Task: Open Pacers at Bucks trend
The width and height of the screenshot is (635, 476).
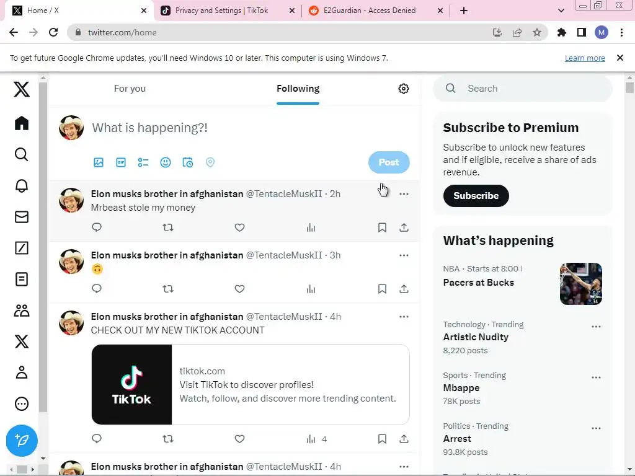Action: 478,283
